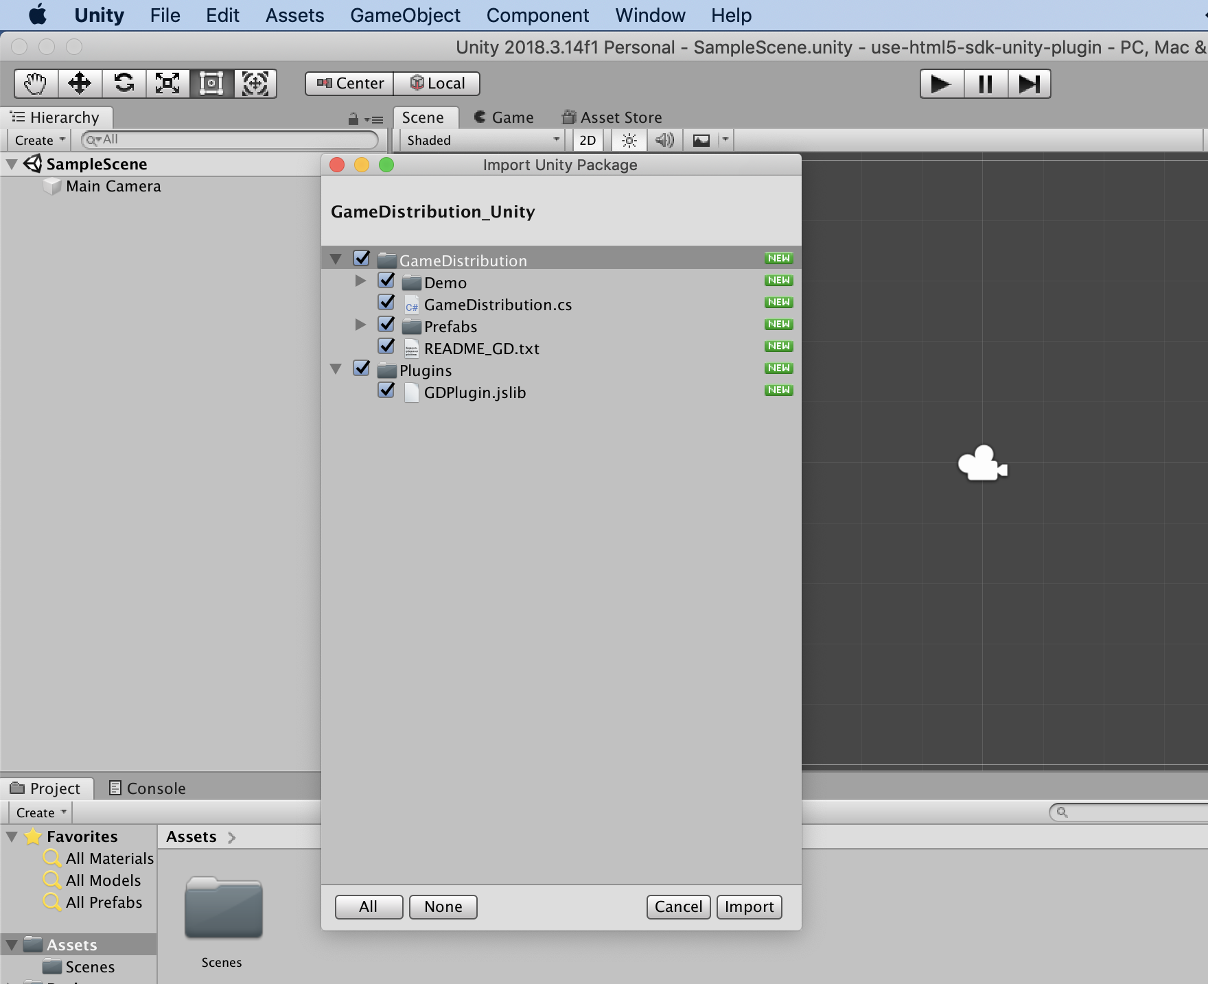Switch to the Asset Store tab

pyautogui.click(x=612, y=118)
